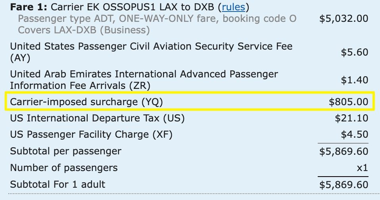
Task: Open the fare rules link
Action: pos(233,7)
